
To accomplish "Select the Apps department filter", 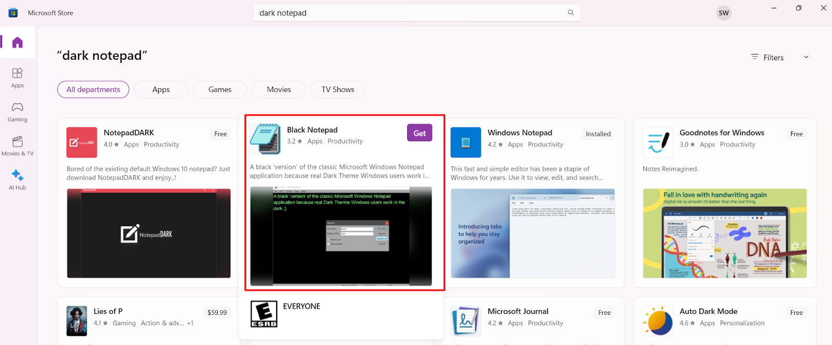I will click(161, 89).
